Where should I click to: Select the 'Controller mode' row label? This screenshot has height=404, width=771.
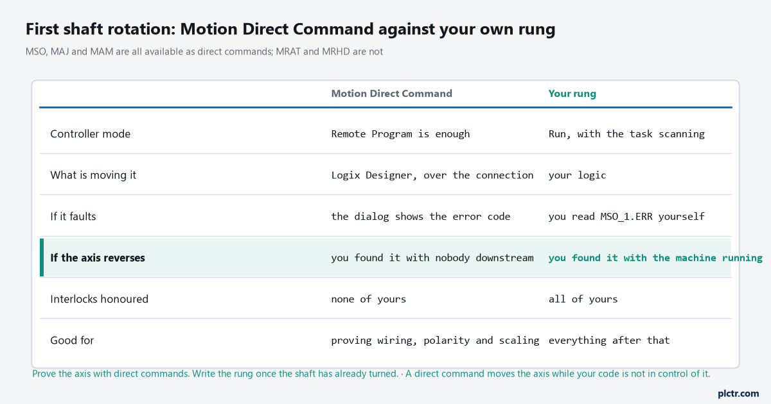[x=91, y=134]
